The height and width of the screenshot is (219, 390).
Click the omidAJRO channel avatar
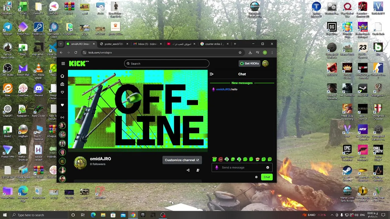point(80,163)
